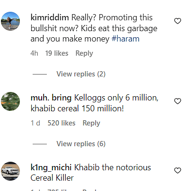Go to kimriddim's profile via username
185x191 pixels.
(x=50, y=17)
